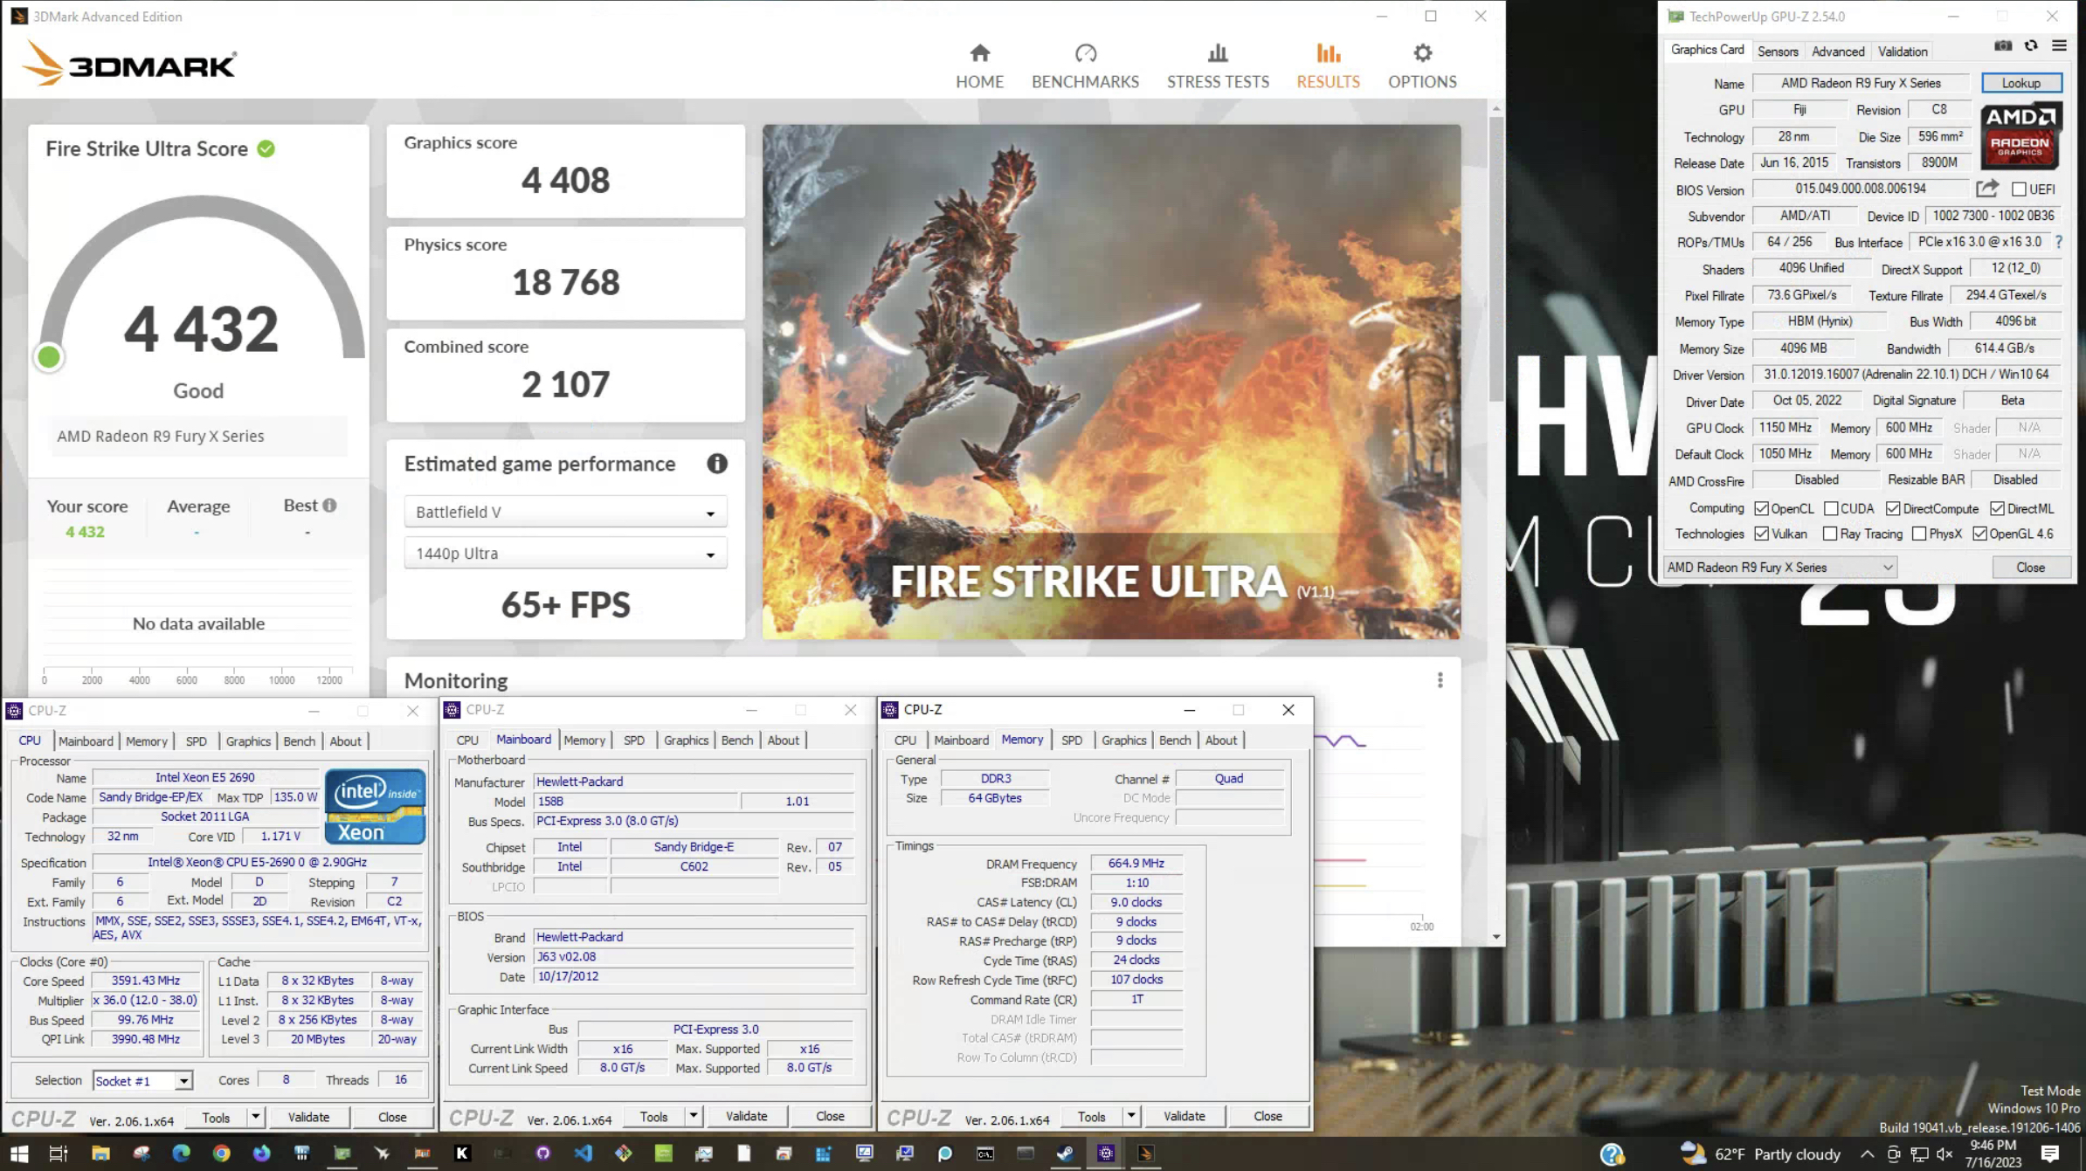Open SPD tab in the CPU-Z Memory window
The width and height of the screenshot is (2086, 1171).
coord(1072,740)
